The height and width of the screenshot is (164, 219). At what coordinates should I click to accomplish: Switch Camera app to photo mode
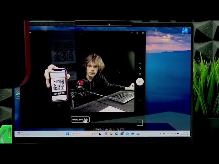coord(140,74)
